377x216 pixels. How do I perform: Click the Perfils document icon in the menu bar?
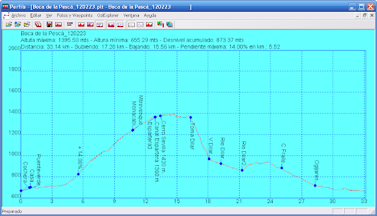(6, 15)
